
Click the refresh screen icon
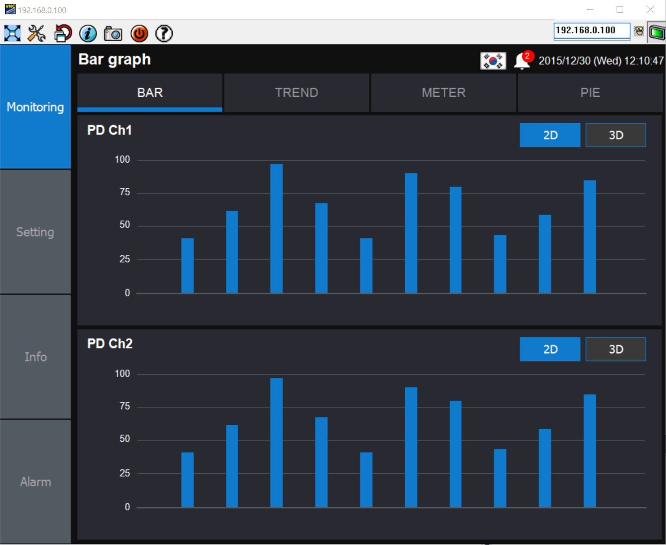(x=62, y=33)
